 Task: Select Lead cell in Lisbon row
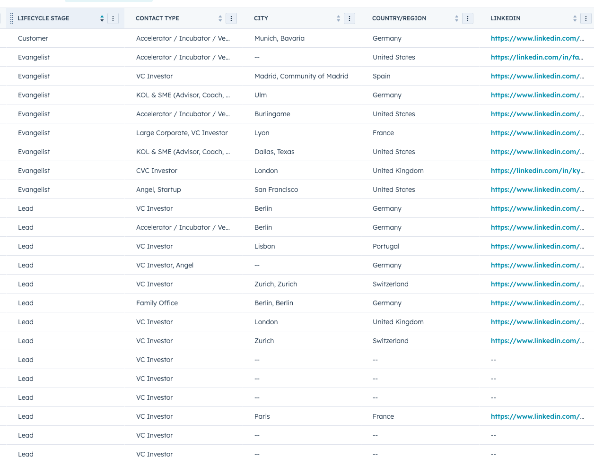26,246
